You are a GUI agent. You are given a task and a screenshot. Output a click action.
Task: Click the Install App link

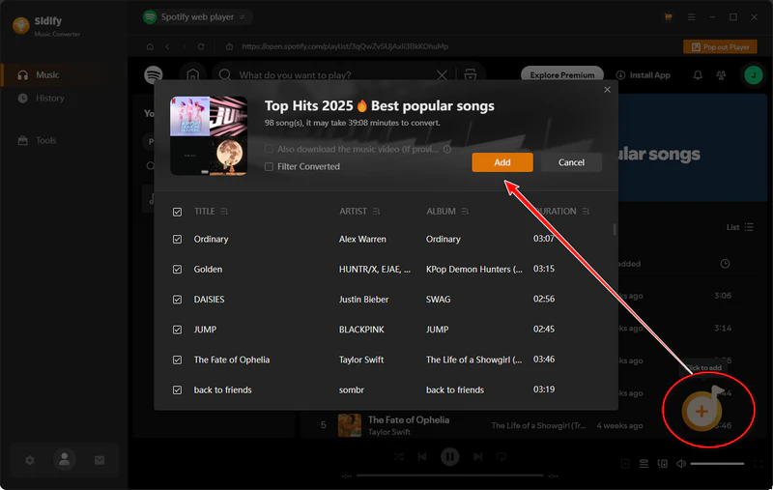click(643, 75)
